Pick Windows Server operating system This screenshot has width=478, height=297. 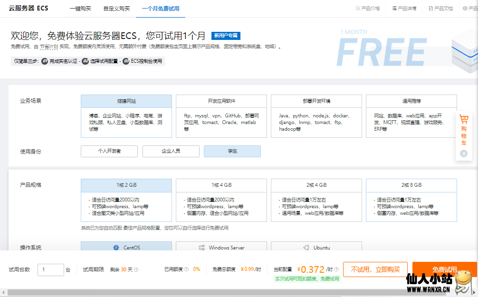coord(221,246)
